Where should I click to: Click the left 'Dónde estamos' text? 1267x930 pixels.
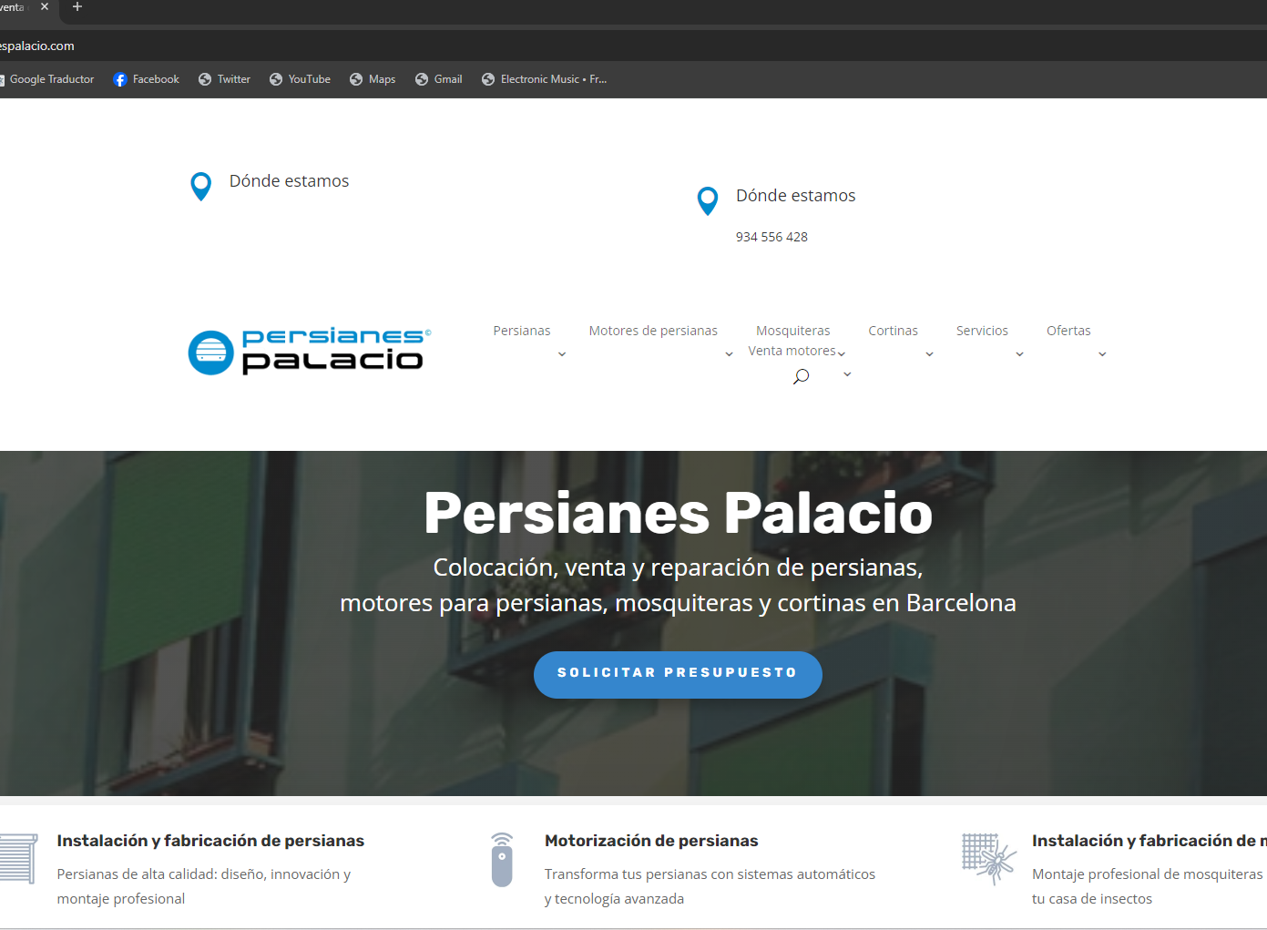point(289,181)
